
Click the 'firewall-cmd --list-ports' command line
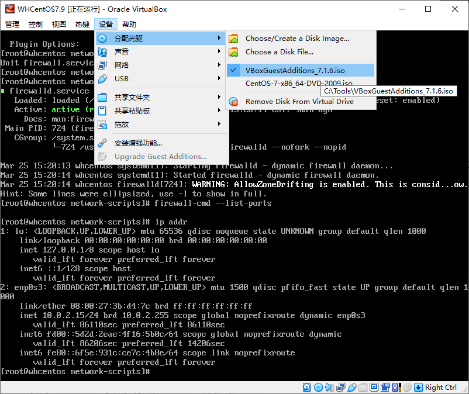[136, 203]
